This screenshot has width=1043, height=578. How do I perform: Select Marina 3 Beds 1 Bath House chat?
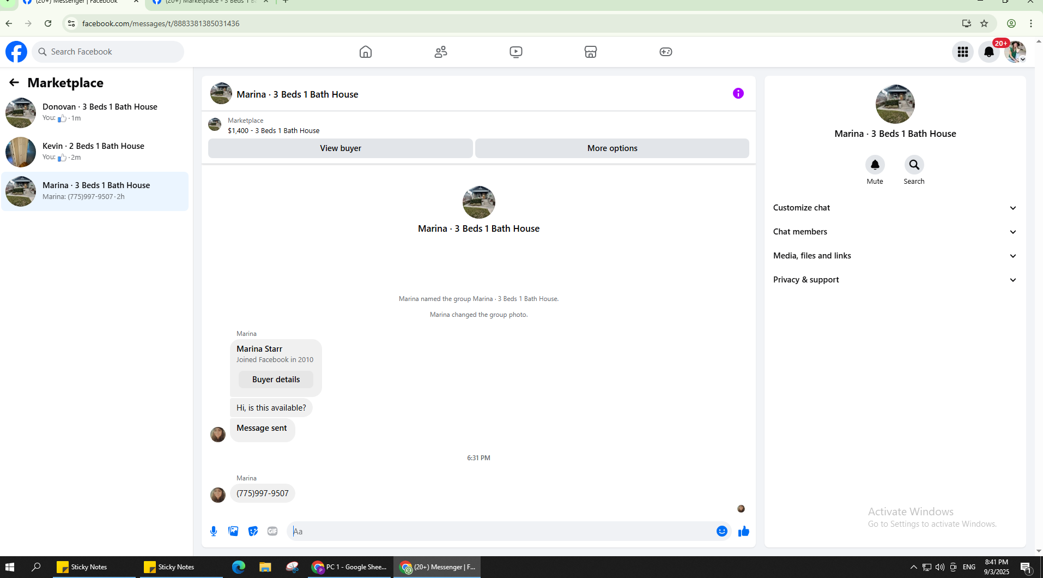pos(95,191)
